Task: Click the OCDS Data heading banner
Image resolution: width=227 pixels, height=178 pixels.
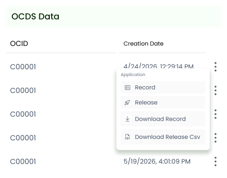Action: (x=113, y=17)
